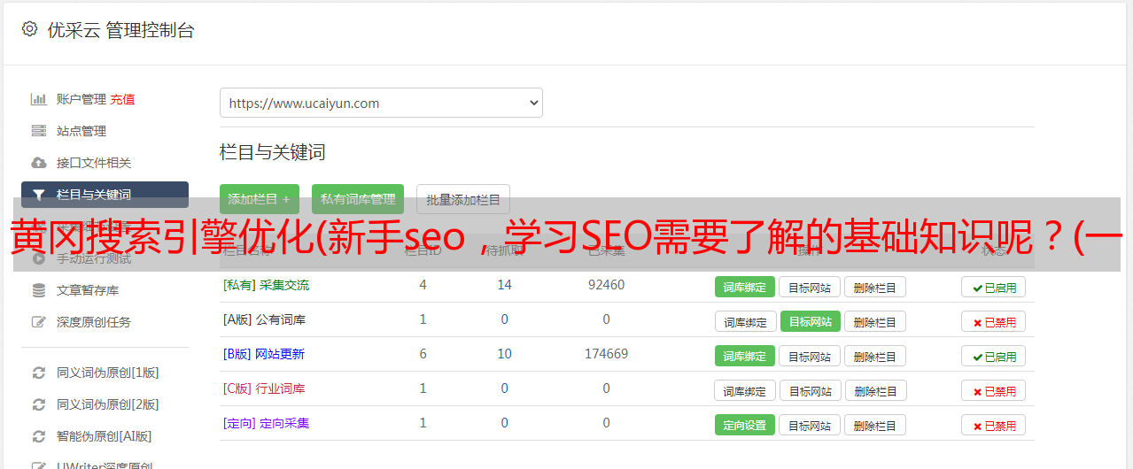Click 词库绑定 in the 采集交流 row

click(745, 287)
